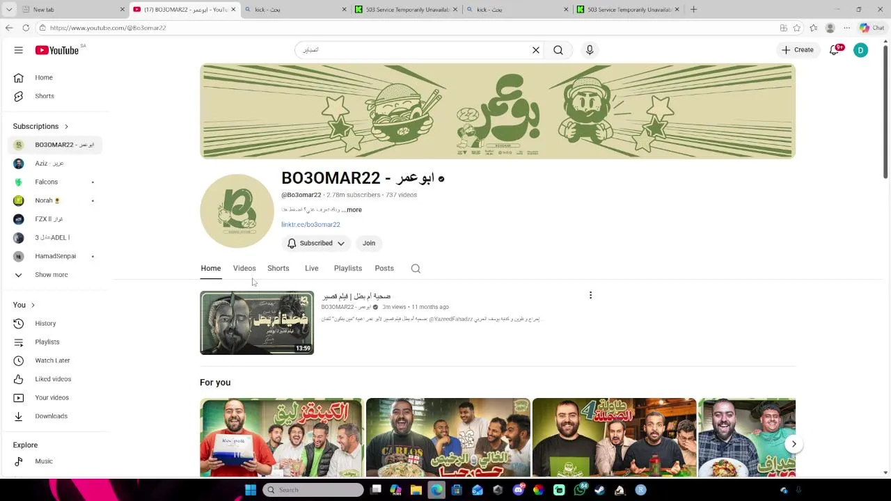Viewport: 891px width, 501px height.
Task: Open the For you video with the Carlos sign
Action: click(448, 437)
